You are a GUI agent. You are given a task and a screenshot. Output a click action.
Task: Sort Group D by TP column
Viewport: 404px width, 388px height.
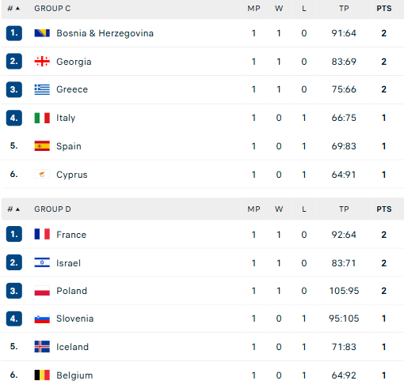pos(344,209)
